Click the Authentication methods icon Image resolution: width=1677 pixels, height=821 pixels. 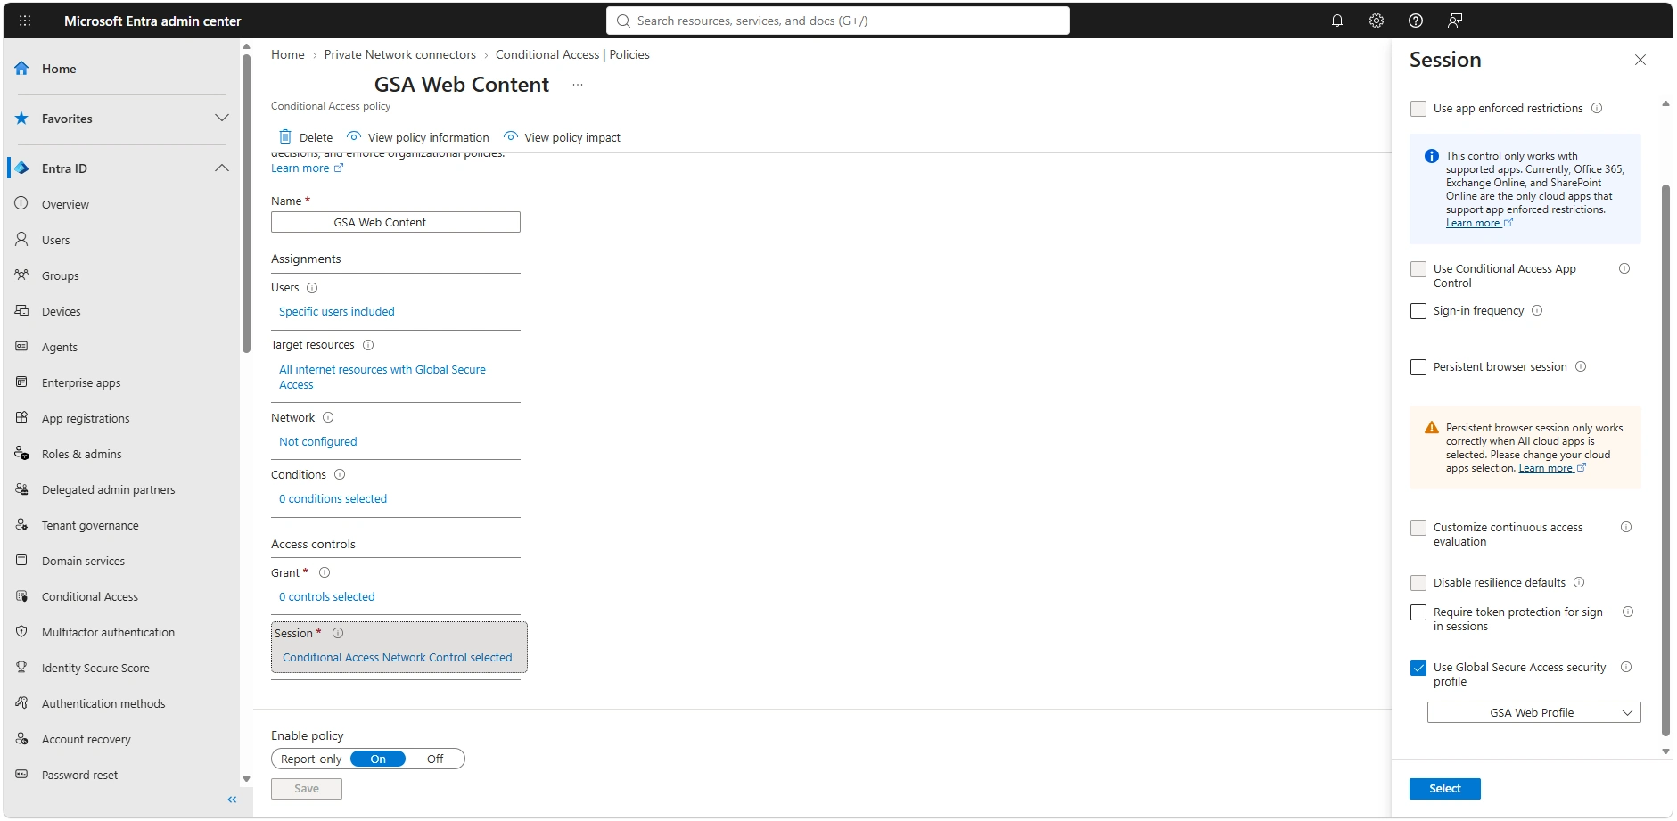click(x=22, y=703)
